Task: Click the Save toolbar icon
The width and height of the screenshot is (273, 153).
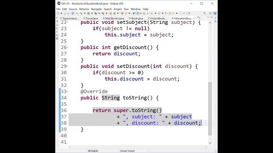Action: [x=65, y=13]
